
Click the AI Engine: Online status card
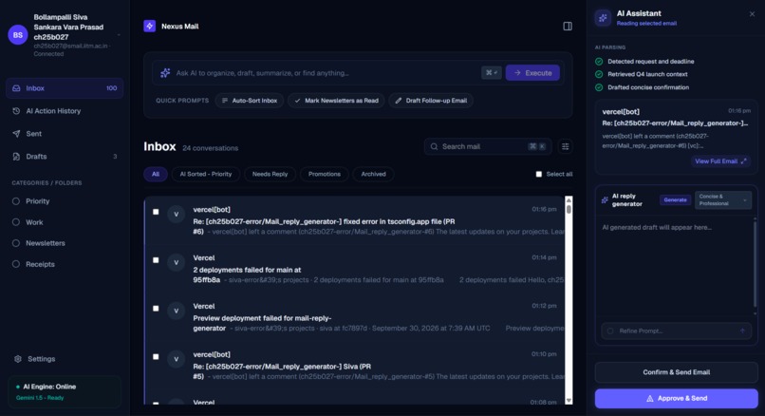pos(65,391)
